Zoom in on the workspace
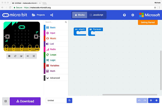The image size is (162, 106). [151, 100]
